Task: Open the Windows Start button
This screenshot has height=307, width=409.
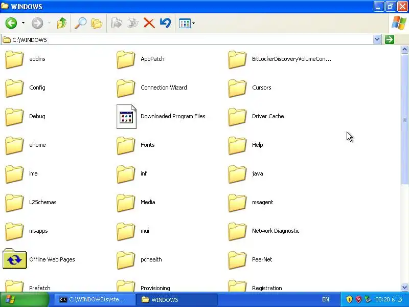Action: pyautogui.click(x=24, y=299)
